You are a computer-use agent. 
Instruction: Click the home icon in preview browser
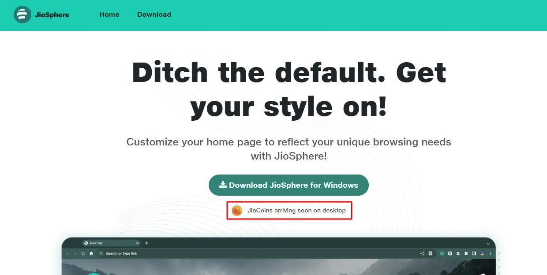point(91,253)
